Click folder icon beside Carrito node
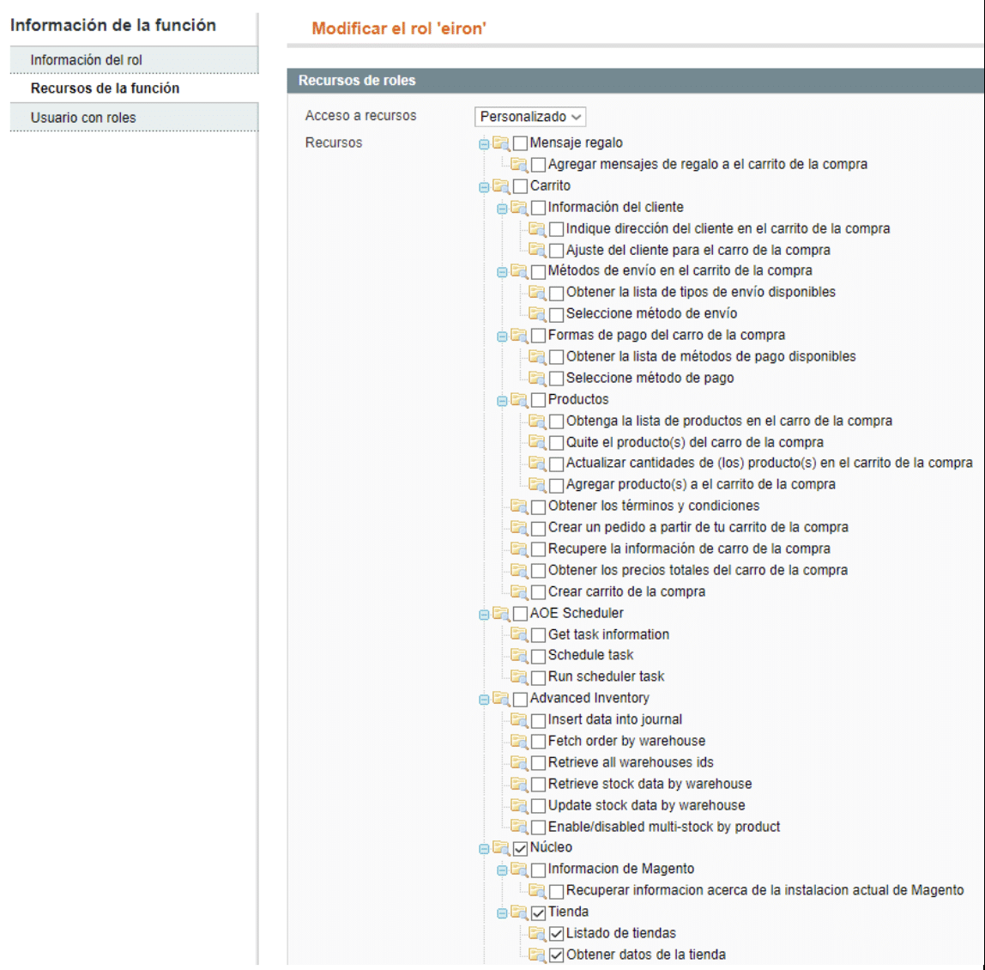Viewport: 985px width, 970px height. click(501, 186)
